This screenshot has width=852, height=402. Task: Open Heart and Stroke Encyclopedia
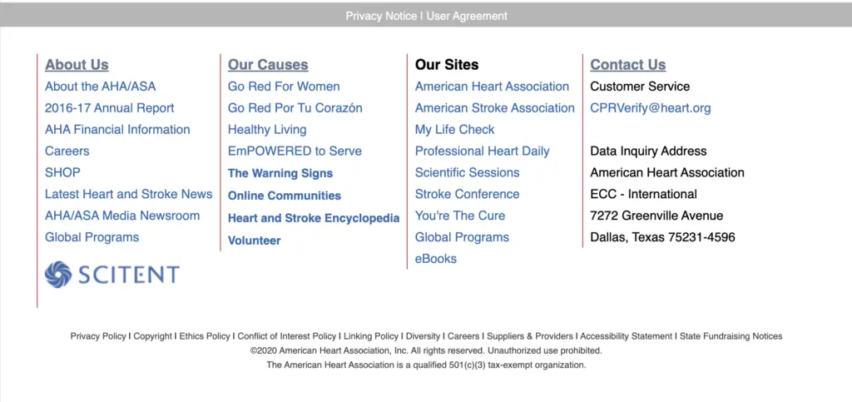(314, 218)
